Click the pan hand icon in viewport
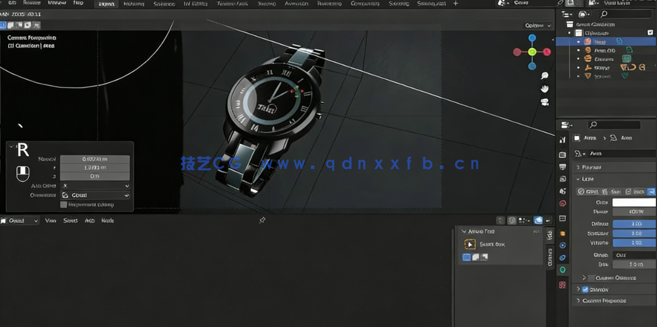This screenshot has width=657, height=327. pyautogui.click(x=545, y=89)
